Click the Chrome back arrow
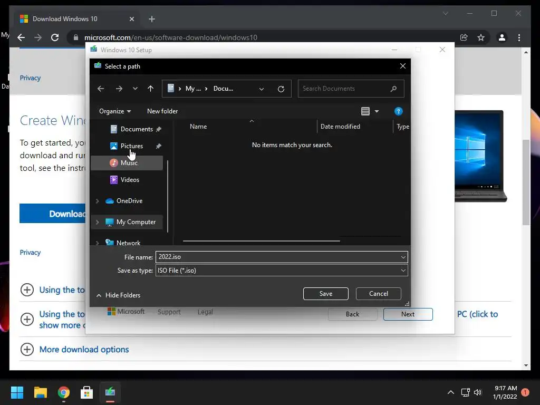Viewport: 540px width, 405px height. (21, 37)
